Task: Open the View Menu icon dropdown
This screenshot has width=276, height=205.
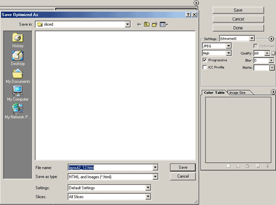Action: tap(163, 24)
